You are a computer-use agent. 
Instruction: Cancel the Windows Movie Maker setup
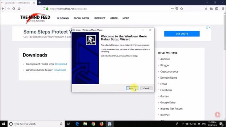[x=146, y=88]
